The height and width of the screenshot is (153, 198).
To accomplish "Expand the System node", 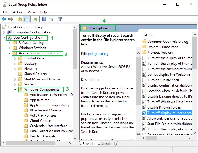I will click(x=15, y=85).
